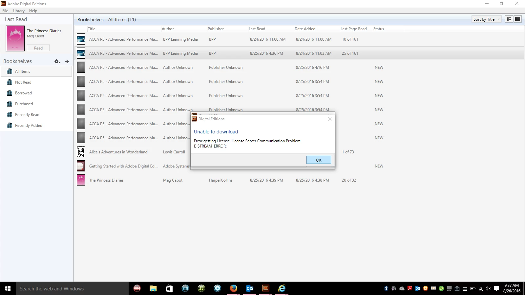This screenshot has height=295, width=525.
Task: Open the Windows Start menu
Action: (8, 288)
